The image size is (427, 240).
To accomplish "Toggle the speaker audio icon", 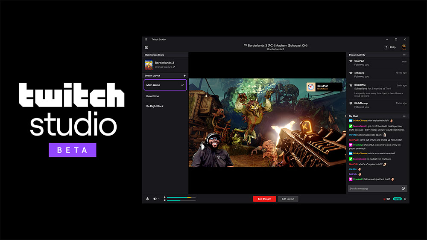I will point(155,199).
